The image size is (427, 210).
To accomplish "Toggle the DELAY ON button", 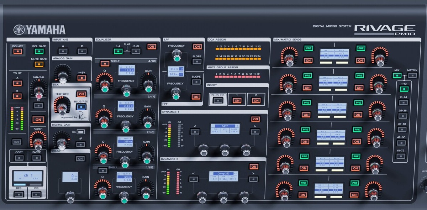I will coord(80,158).
